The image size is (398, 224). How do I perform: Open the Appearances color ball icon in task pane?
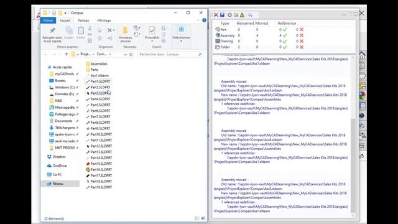[x=362, y=95]
